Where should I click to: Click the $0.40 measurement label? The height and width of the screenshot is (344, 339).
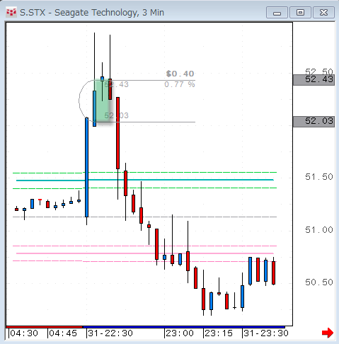[180, 74]
